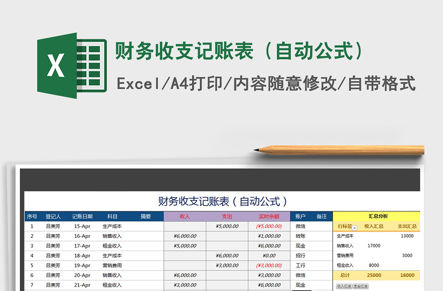443x291 pixels.
Task: Select the date cell 17-Apr
Action: coord(82,246)
